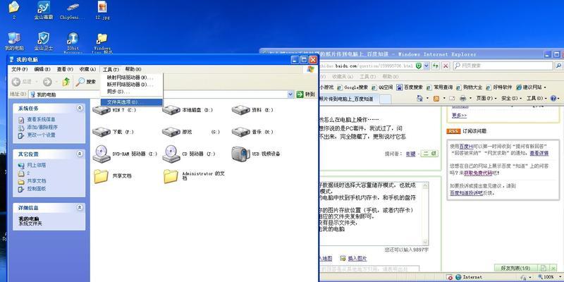The image size is (564, 282).
Task: Collapse the 其它位置 panel
Action: click(80, 154)
